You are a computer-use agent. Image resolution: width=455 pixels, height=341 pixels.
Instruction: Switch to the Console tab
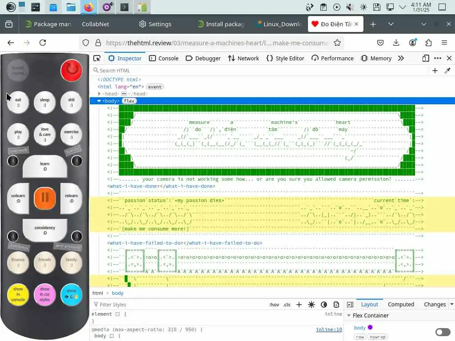coord(164,58)
